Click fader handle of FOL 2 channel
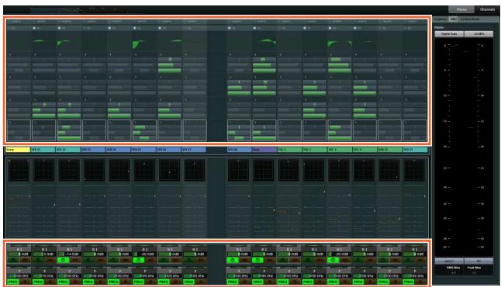 [x=324, y=192]
